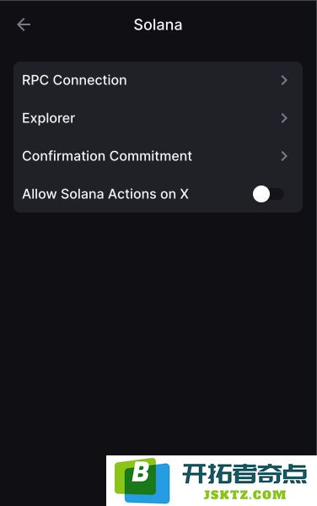This screenshot has width=317, height=506.
Task: Click the white knob of the toggle switch
Action: (261, 194)
